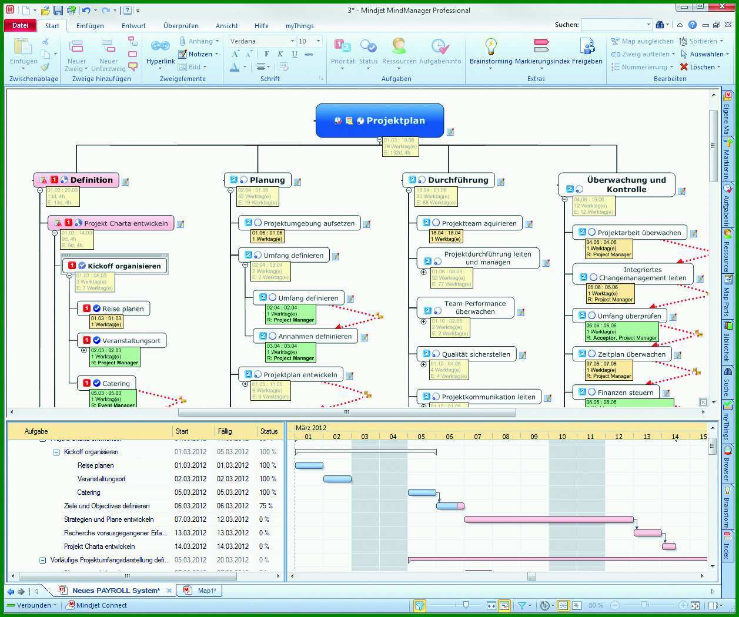Go back with the blue left arrow
Image resolution: width=739 pixels, height=617 pixels.
(x=11, y=591)
